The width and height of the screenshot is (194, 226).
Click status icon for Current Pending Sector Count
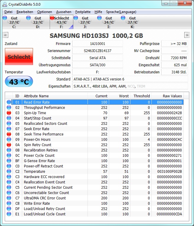point(9,187)
